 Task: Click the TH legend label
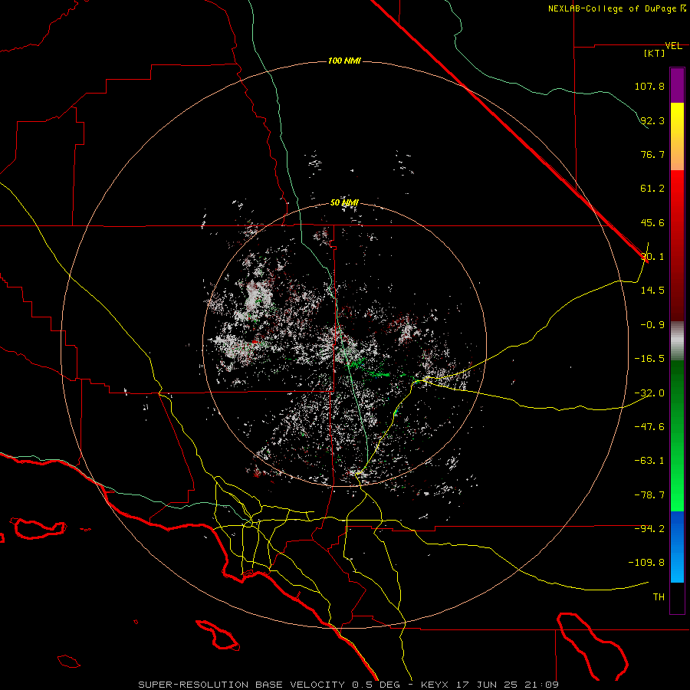point(659,596)
